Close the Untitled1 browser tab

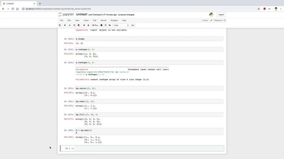[34, 4]
